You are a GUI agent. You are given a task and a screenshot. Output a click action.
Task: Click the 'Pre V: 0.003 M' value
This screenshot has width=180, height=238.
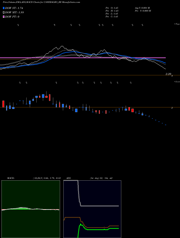coord(143,11)
